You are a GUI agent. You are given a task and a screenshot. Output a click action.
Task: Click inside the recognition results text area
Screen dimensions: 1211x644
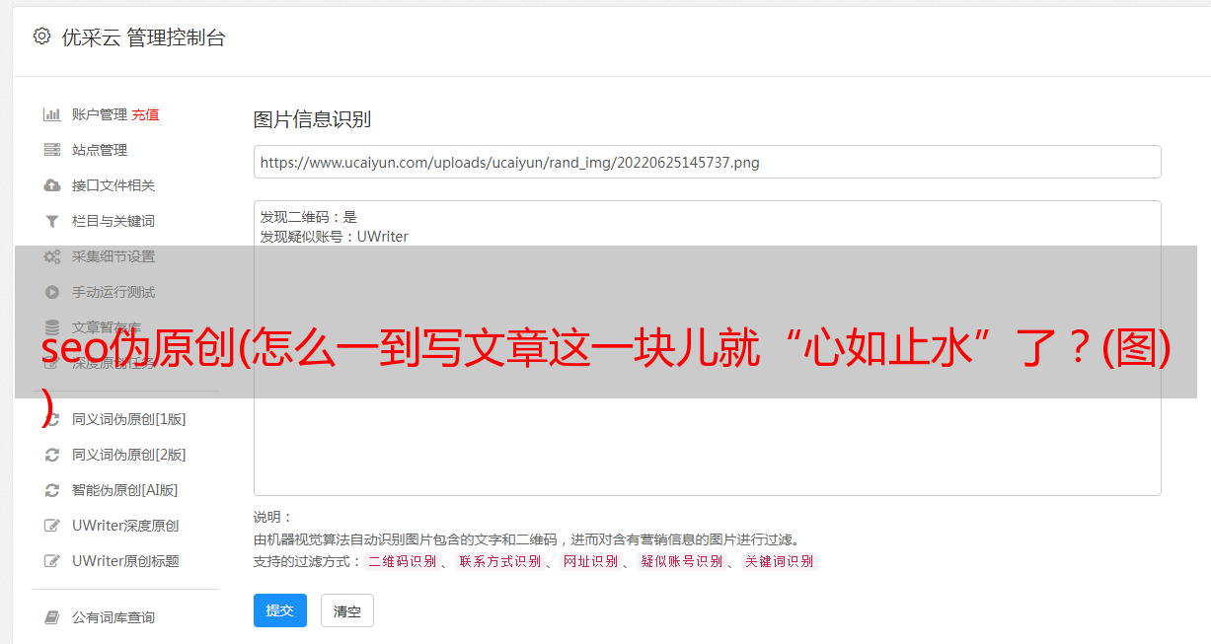(707, 348)
